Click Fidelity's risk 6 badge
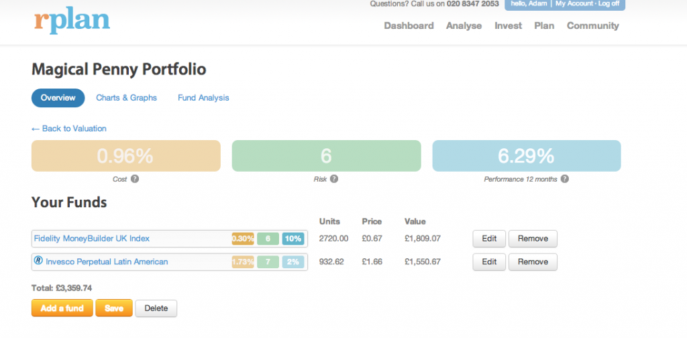 tap(268, 239)
